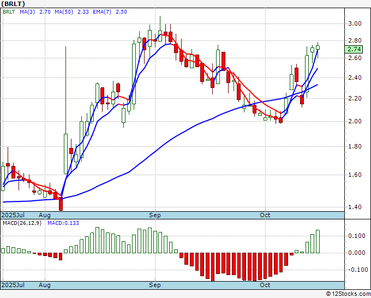
Task: Click the MACD(26,12,9) indicator label
Action: pyautogui.click(x=22, y=223)
